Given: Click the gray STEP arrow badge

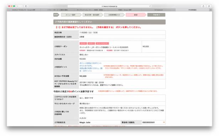Looking at the screenshot, I should click(x=56, y=15).
